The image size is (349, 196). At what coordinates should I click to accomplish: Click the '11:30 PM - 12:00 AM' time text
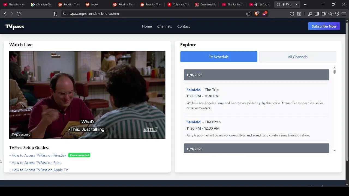(x=203, y=128)
